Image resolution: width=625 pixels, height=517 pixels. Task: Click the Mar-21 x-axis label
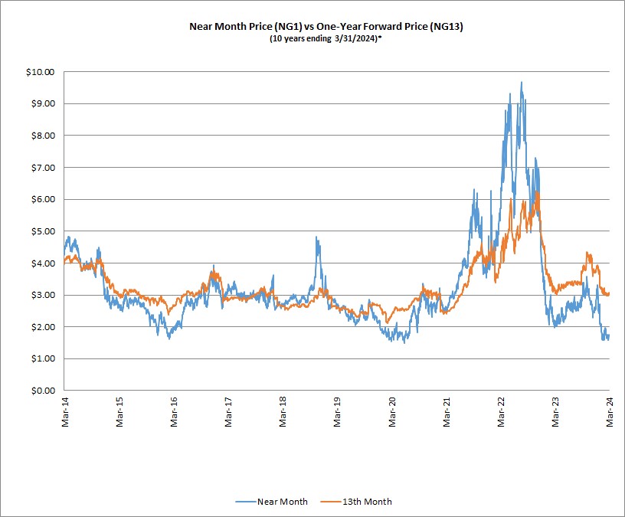[x=447, y=412]
